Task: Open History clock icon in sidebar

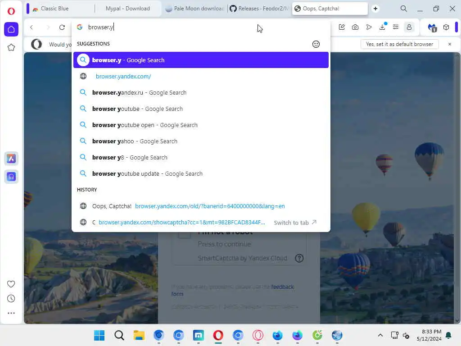Action: click(x=11, y=299)
